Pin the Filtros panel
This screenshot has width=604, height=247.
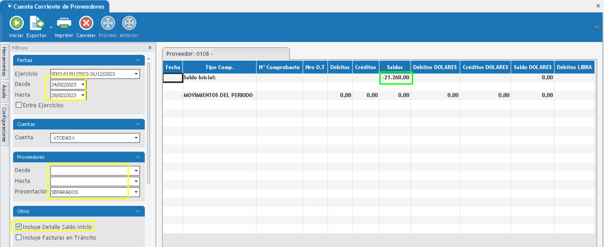[150, 48]
